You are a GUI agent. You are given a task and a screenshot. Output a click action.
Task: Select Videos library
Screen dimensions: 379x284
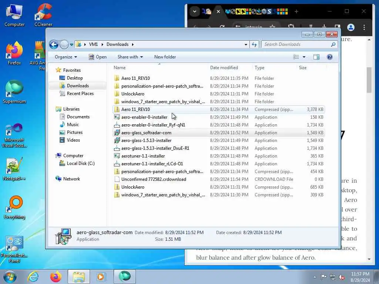(x=73, y=140)
